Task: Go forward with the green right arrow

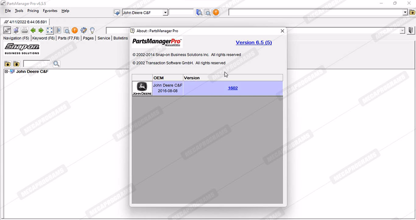Action: (x=41, y=30)
